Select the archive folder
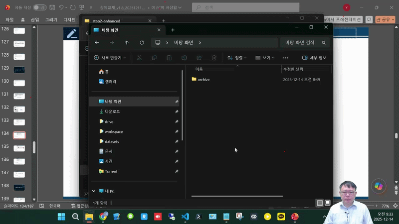This screenshot has width=399, height=224. pyautogui.click(x=203, y=80)
